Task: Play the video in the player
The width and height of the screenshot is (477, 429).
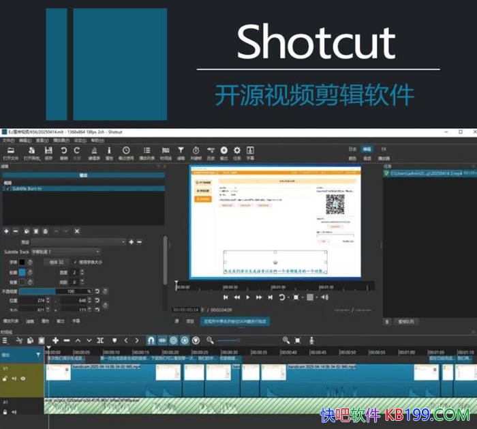Action: [x=247, y=297]
